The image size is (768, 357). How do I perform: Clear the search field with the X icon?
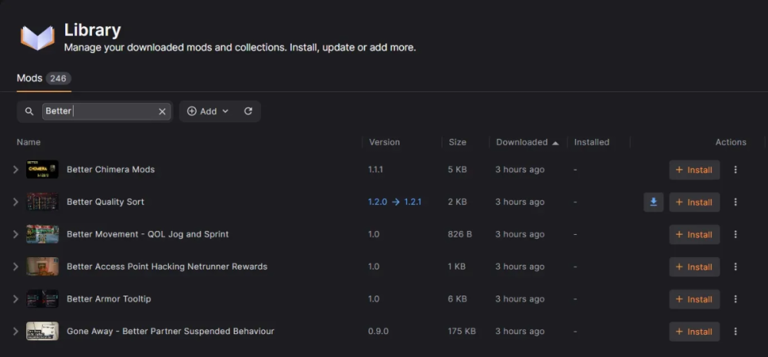click(x=162, y=111)
